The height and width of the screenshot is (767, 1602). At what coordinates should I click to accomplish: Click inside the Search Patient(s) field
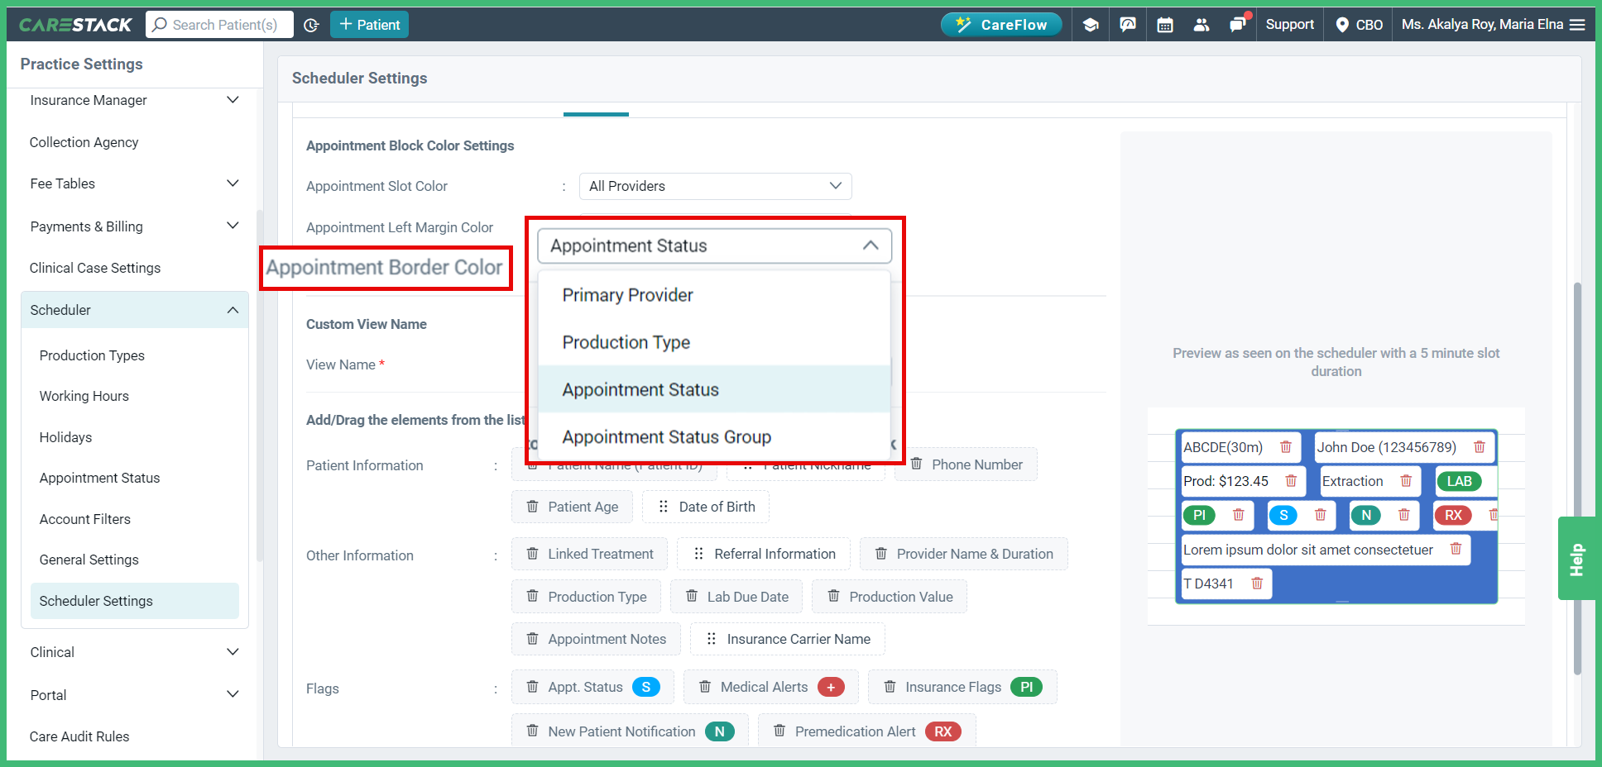coord(219,24)
